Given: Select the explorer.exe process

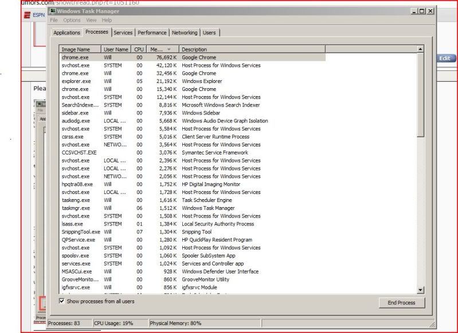Looking at the screenshot, I should coord(192,81).
